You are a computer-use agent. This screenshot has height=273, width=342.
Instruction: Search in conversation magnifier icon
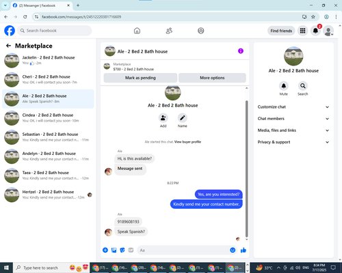(x=303, y=86)
